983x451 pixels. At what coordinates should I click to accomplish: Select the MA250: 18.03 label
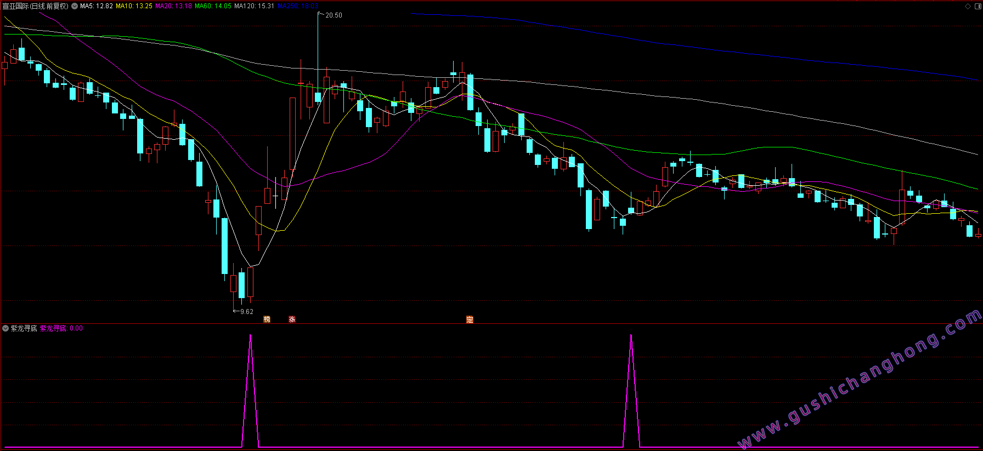pyautogui.click(x=298, y=6)
